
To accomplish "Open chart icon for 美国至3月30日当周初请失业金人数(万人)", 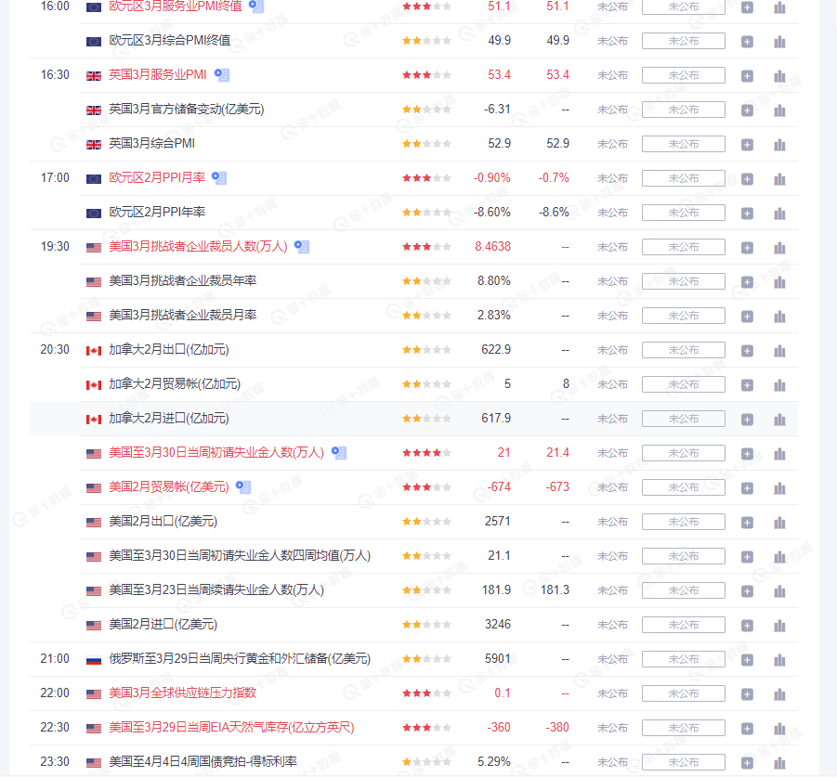I will pyautogui.click(x=780, y=453).
